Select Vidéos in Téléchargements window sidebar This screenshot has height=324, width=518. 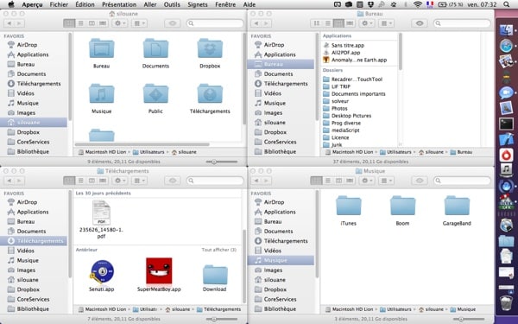click(x=25, y=251)
